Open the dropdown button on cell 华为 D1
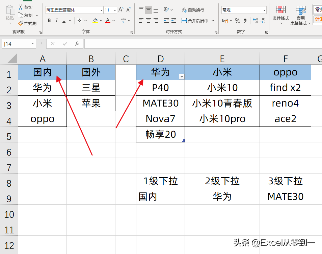 (x=182, y=77)
